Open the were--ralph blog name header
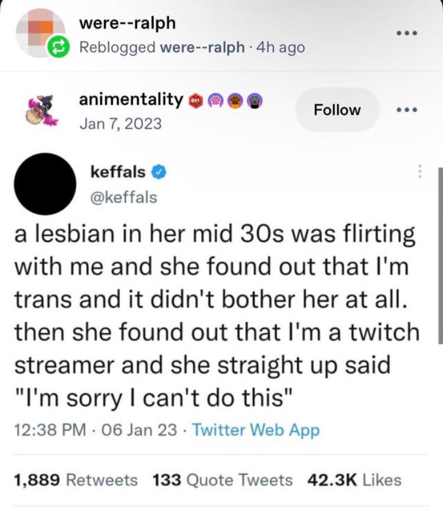The image size is (443, 523). pyautogui.click(x=127, y=23)
